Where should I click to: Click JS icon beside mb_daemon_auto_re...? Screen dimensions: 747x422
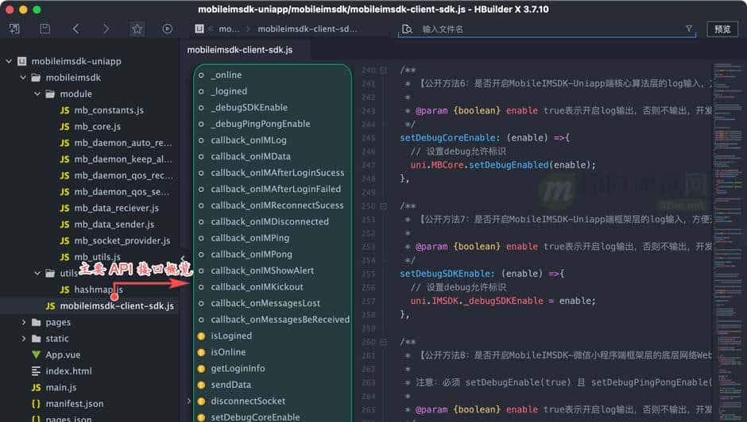[64, 143]
